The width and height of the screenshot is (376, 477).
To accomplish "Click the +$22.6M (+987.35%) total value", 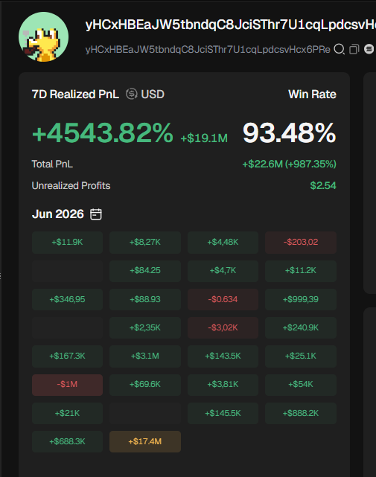I will coord(289,164).
